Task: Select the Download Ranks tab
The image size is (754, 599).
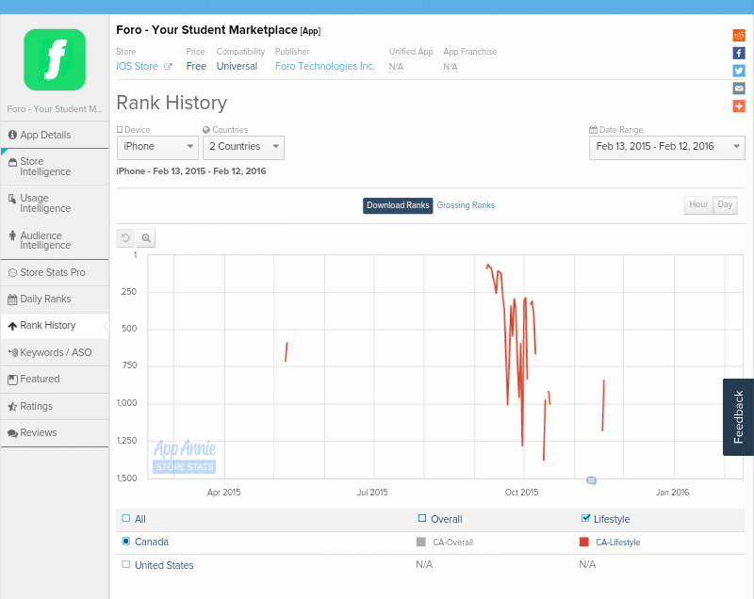Action: point(398,205)
